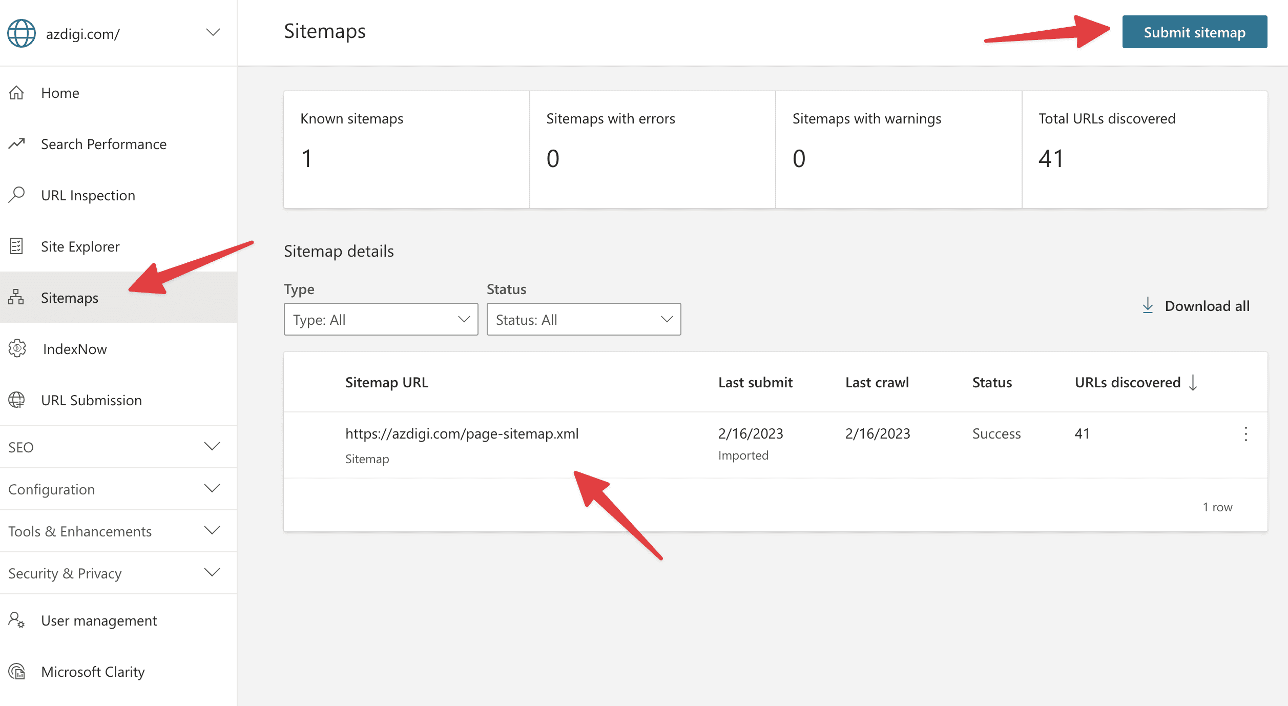This screenshot has width=1288, height=706.
Task: Click the URL Inspection magnifier icon
Action: (16, 195)
